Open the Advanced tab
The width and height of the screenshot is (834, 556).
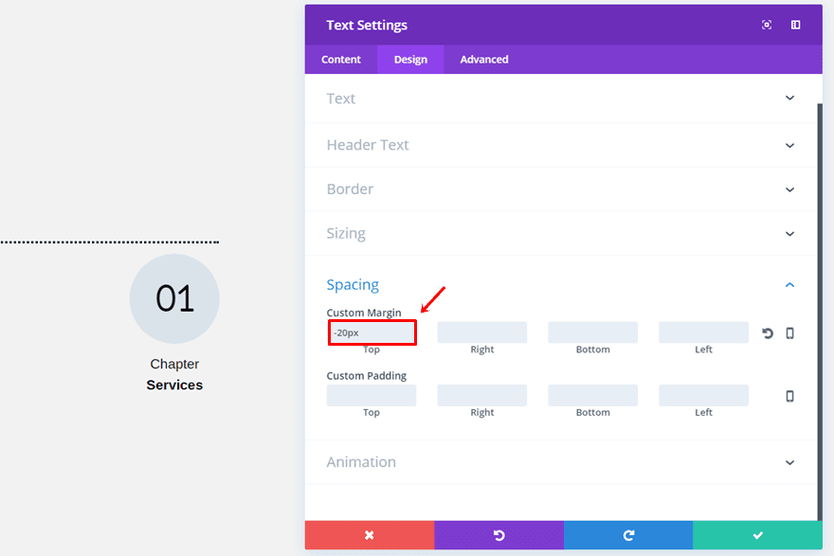coord(484,60)
